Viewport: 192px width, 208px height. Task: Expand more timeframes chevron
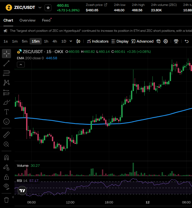coord(71,41)
